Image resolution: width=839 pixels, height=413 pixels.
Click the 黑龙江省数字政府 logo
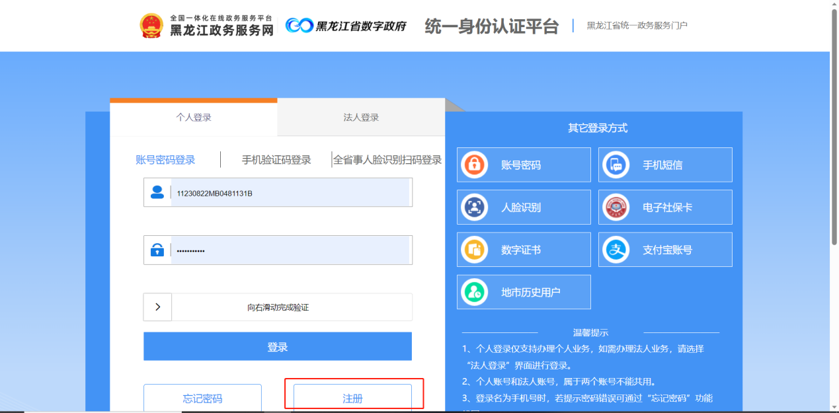click(x=346, y=26)
